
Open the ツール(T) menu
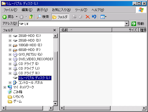click(81, 10)
